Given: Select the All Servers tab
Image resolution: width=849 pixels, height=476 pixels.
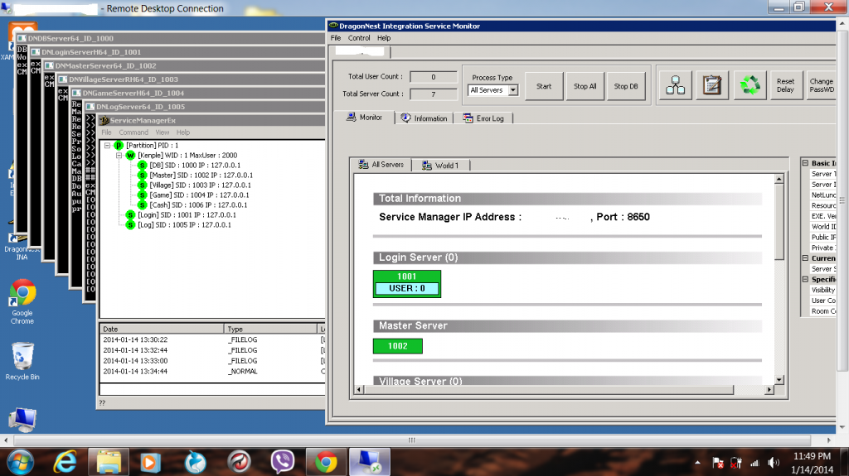Looking at the screenshot, I should (x=381, y=165).
